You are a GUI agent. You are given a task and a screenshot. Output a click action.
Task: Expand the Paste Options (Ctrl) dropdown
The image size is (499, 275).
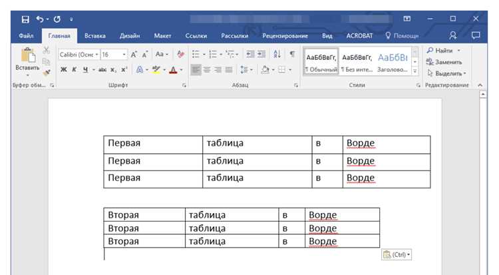(397, 254)
